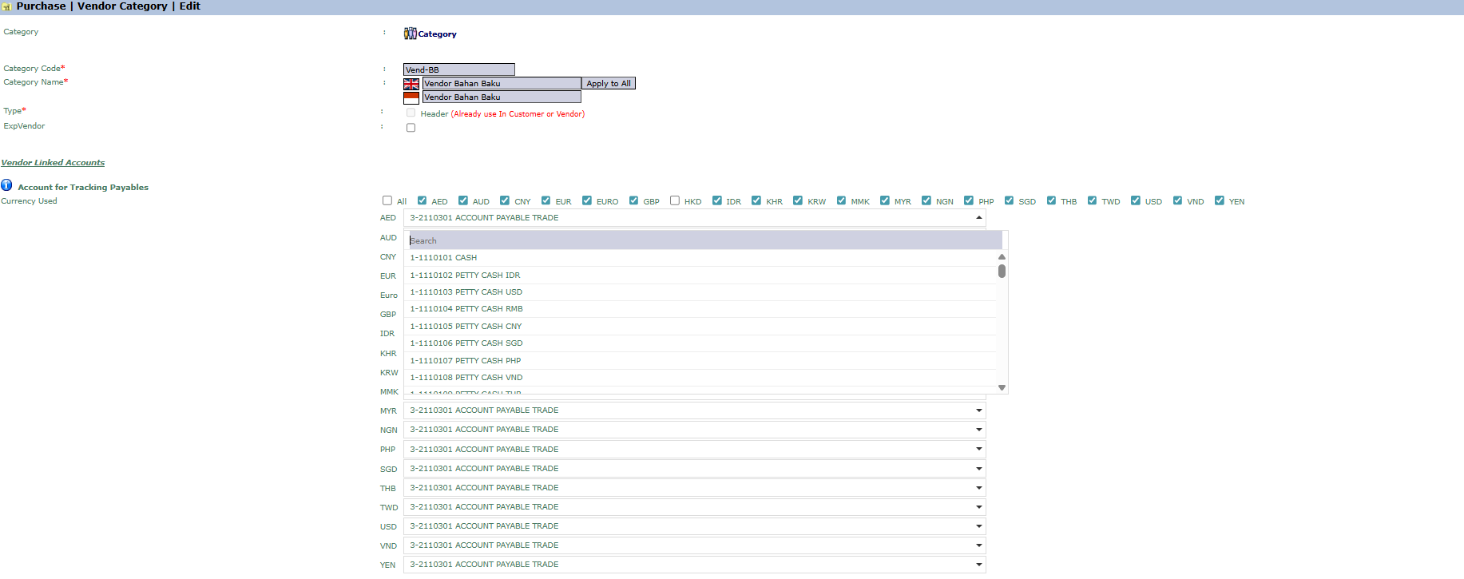
Task: Uncheck the MYR currency checkbox
Action: (885, 200)
